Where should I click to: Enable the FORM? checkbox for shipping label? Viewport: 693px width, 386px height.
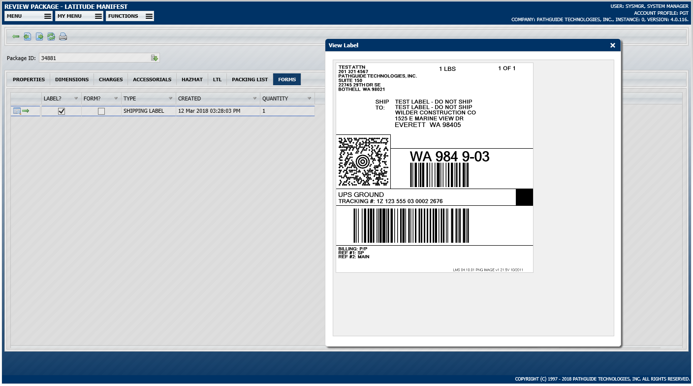coord(100,111)
